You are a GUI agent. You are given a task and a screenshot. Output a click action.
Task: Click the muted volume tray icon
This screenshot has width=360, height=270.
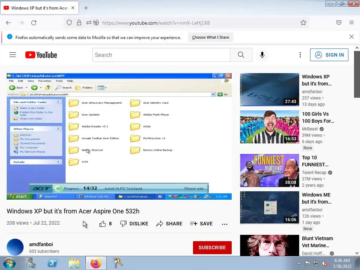click(324, 263)
